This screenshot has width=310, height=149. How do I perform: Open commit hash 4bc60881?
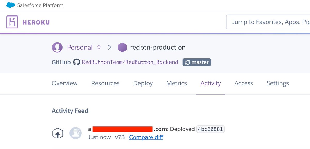[x=211, y=129]
